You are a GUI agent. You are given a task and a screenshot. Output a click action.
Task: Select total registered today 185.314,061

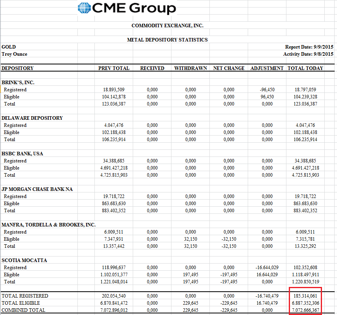(x=305, y=296)
